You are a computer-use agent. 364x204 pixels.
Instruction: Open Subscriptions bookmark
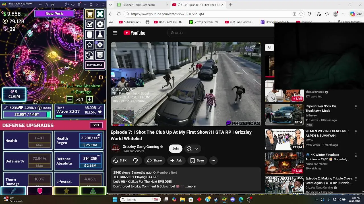point(130,22)
